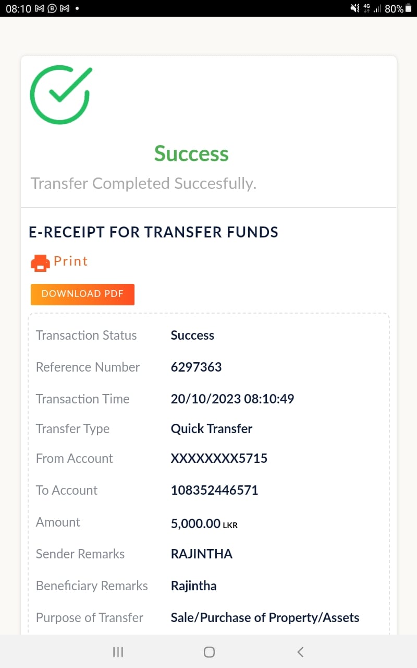417x668 pixels.
Task: Tap the muted sound status icon
Action: pyautogui.click(x=355, y=9)
